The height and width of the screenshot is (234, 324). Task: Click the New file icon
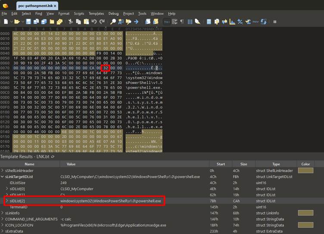point(6,22)
